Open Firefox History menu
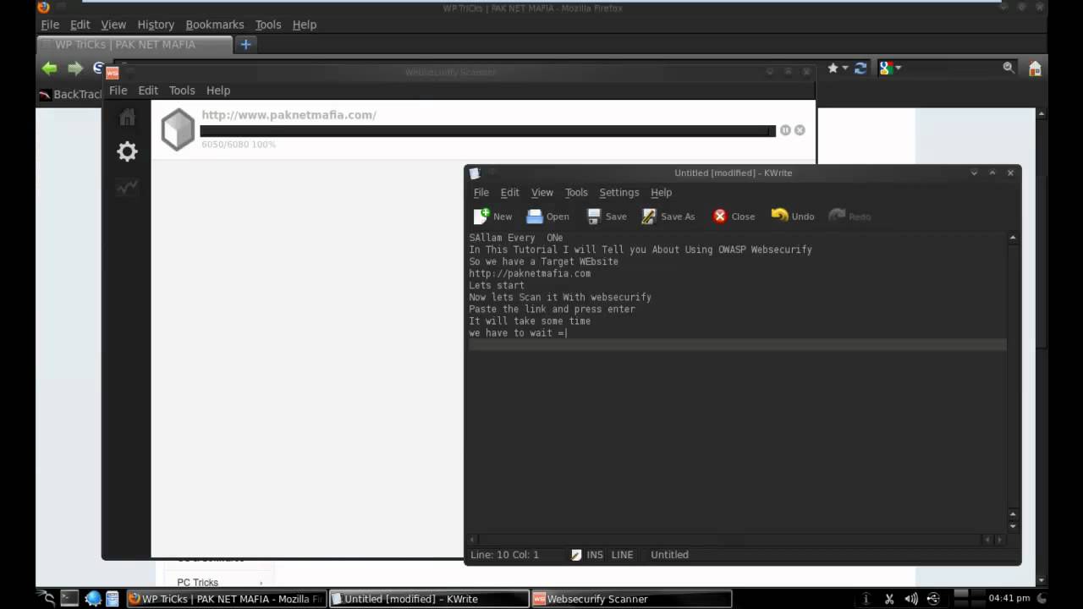This screenshot has height=609, width=1083. click(156, 25)
